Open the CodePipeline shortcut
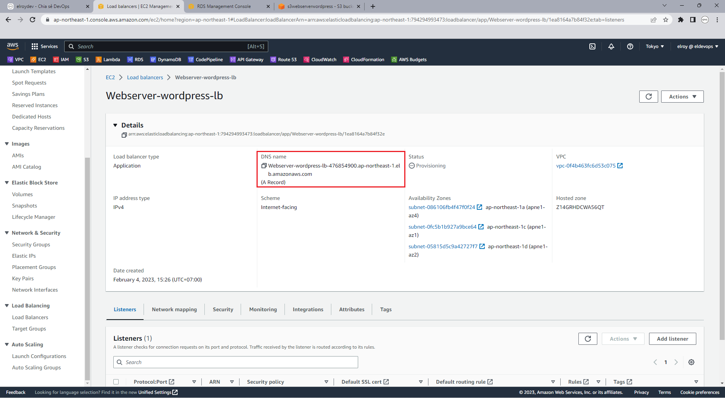 pyautogui.click(x=206, y=60)
